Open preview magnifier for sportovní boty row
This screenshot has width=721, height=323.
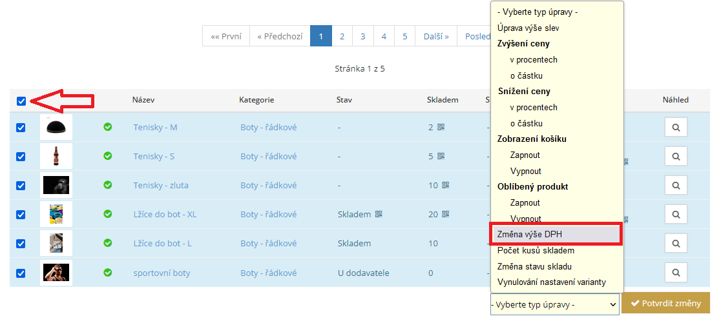(x=675, y=273)
